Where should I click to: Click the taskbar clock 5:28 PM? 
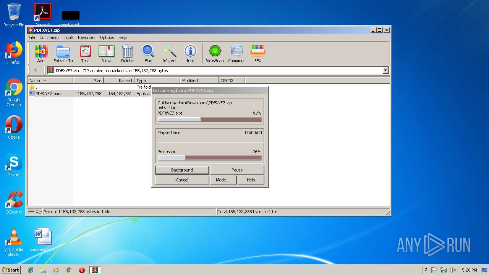pos(470,270)
